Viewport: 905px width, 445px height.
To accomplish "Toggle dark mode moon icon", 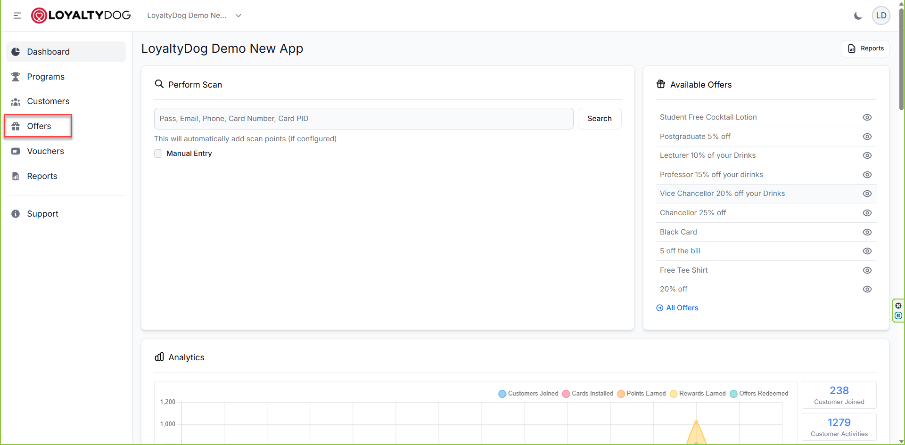I will tap(858, 16).
